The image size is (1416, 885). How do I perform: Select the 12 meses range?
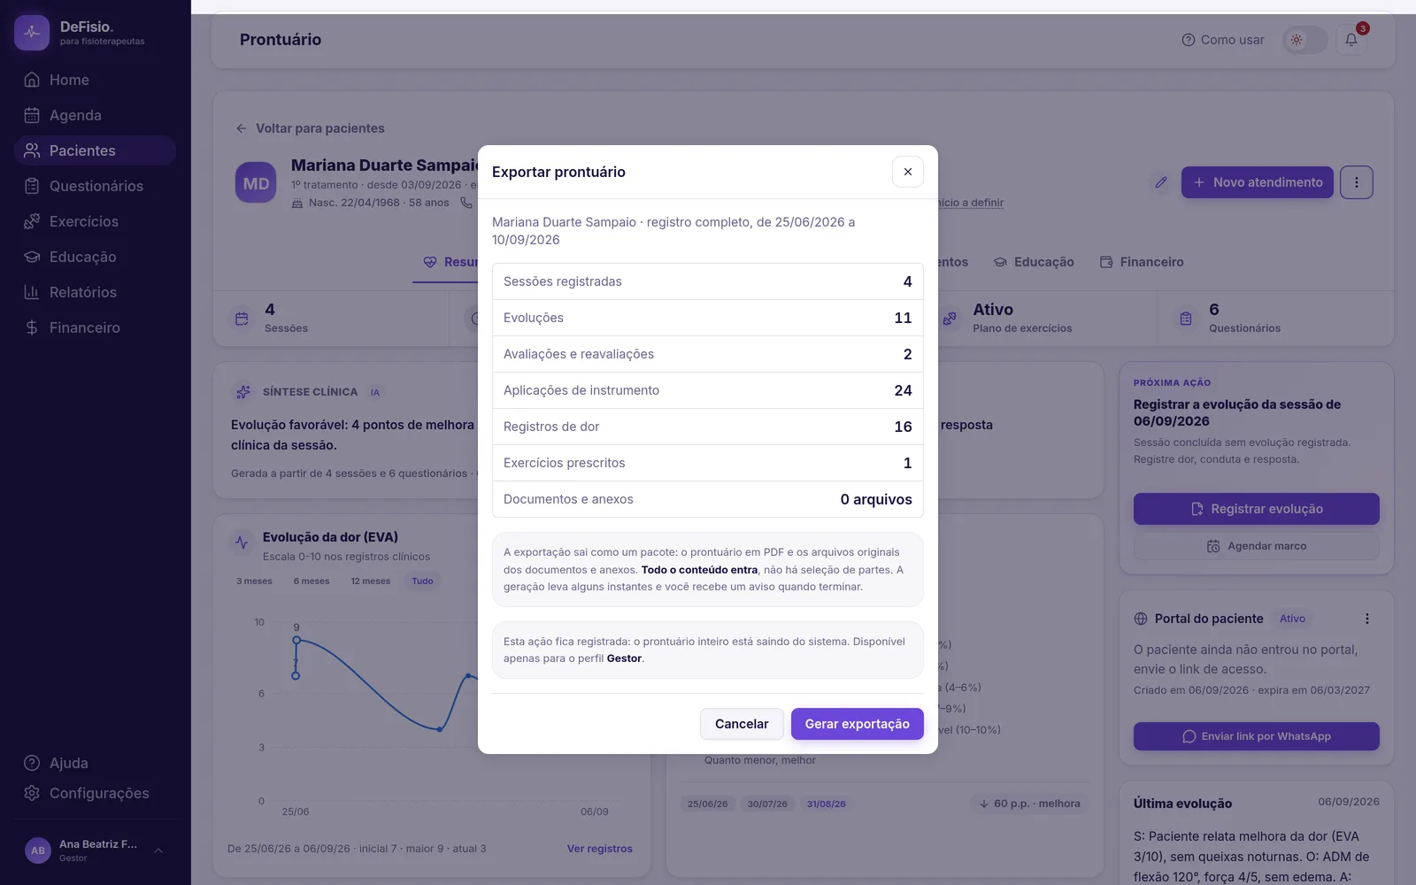(x=370, y=581)
